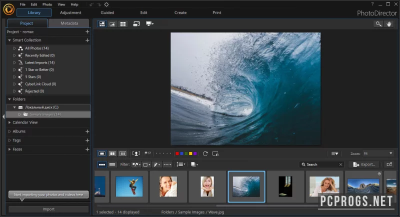Open the Zoom Fit dropdown
This screenshot has height=217, width=400.
pyautogui.click(x=378, y=153)
